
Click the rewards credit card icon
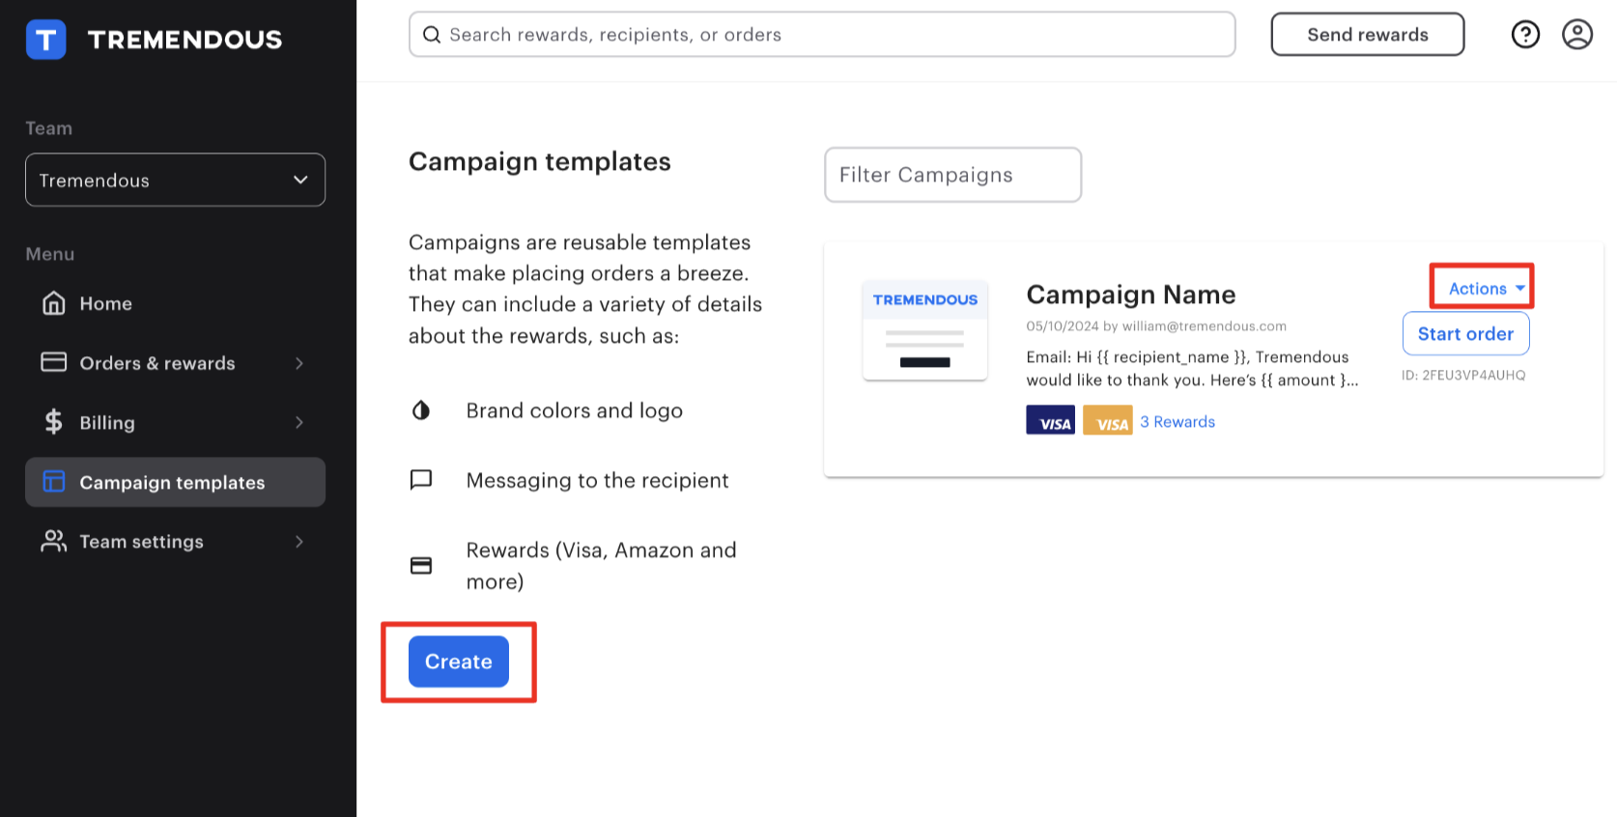click(x=421, y=566)
